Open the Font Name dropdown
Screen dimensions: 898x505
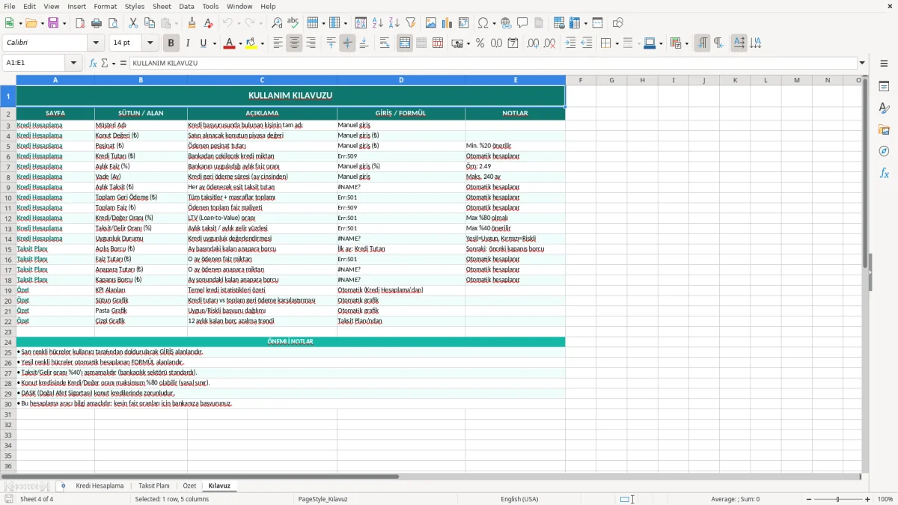[x=94, y=43]
